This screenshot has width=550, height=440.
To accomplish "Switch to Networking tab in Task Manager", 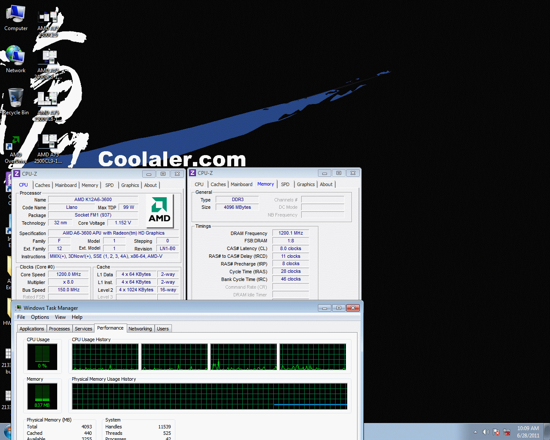I will coord(140,329).
